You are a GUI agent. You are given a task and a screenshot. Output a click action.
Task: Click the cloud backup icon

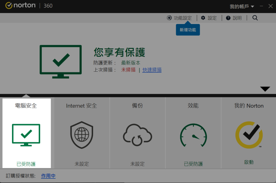tap(137, 135)
